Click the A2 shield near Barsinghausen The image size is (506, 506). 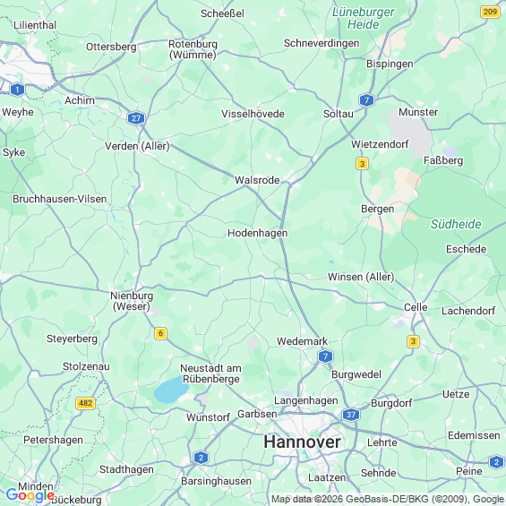(x=201, y=458)
